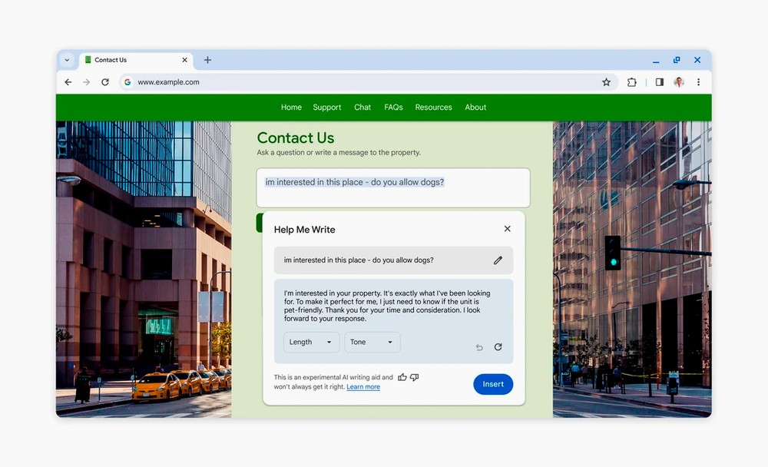Open the Chrome three-dot menu

click(x=698, y=82)
